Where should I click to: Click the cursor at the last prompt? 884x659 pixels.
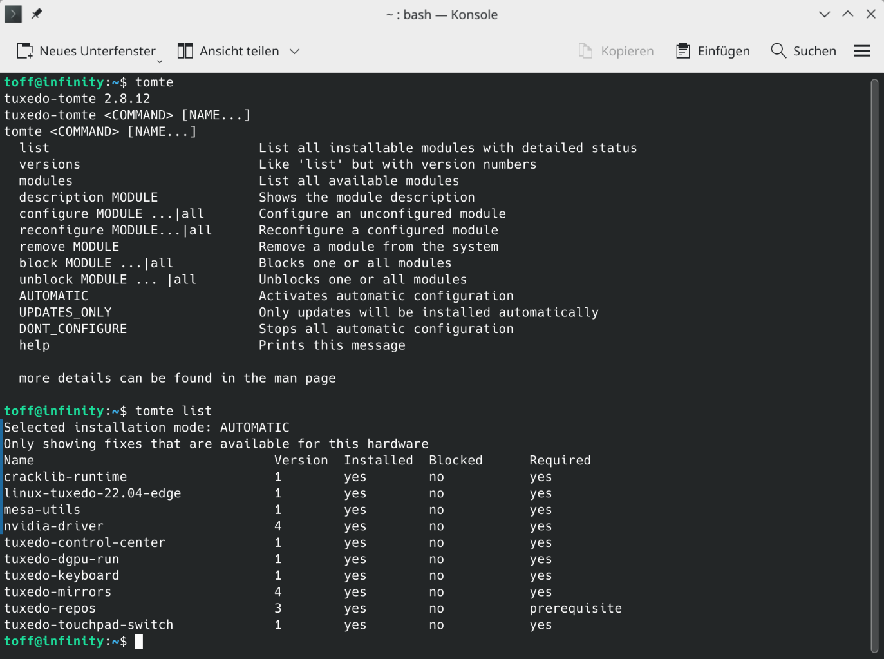point(139,641)
